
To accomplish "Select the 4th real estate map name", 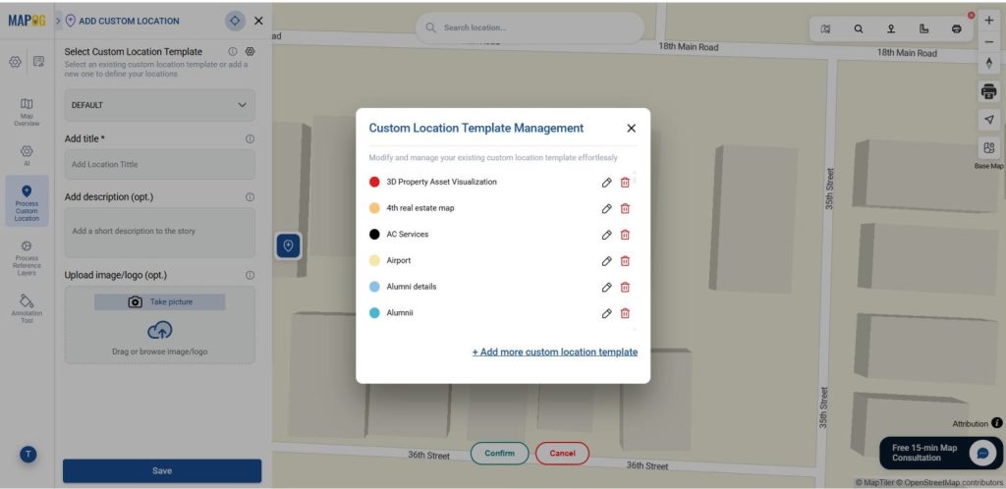I will (x=420, y=208).
